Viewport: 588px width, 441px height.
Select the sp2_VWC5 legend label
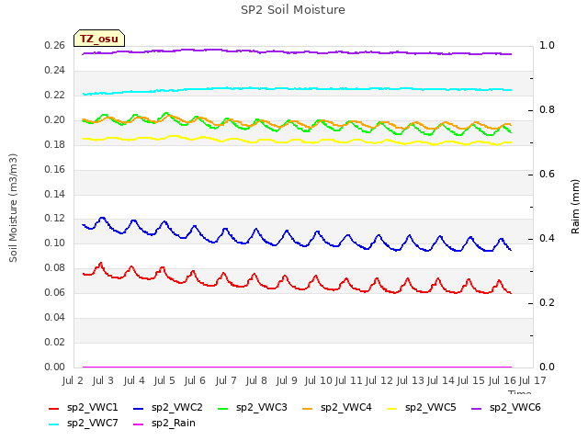(431, 408)
